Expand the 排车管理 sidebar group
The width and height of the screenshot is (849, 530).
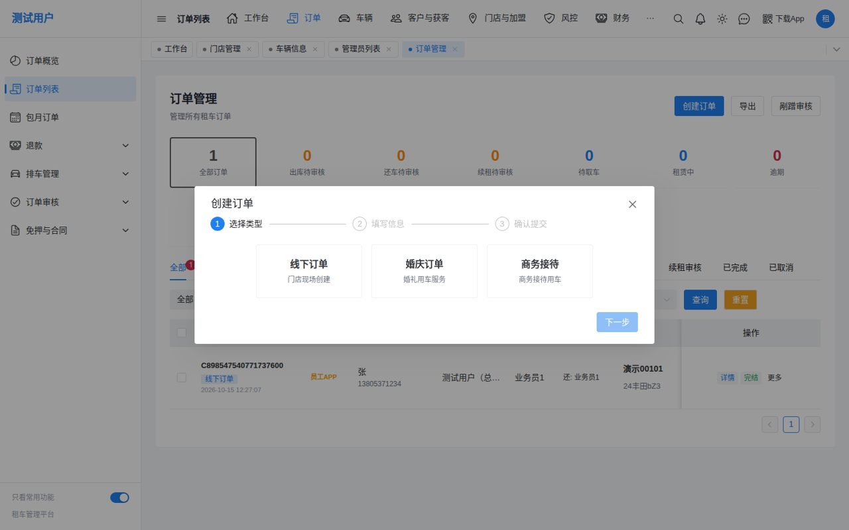click(x=70, y=174)
